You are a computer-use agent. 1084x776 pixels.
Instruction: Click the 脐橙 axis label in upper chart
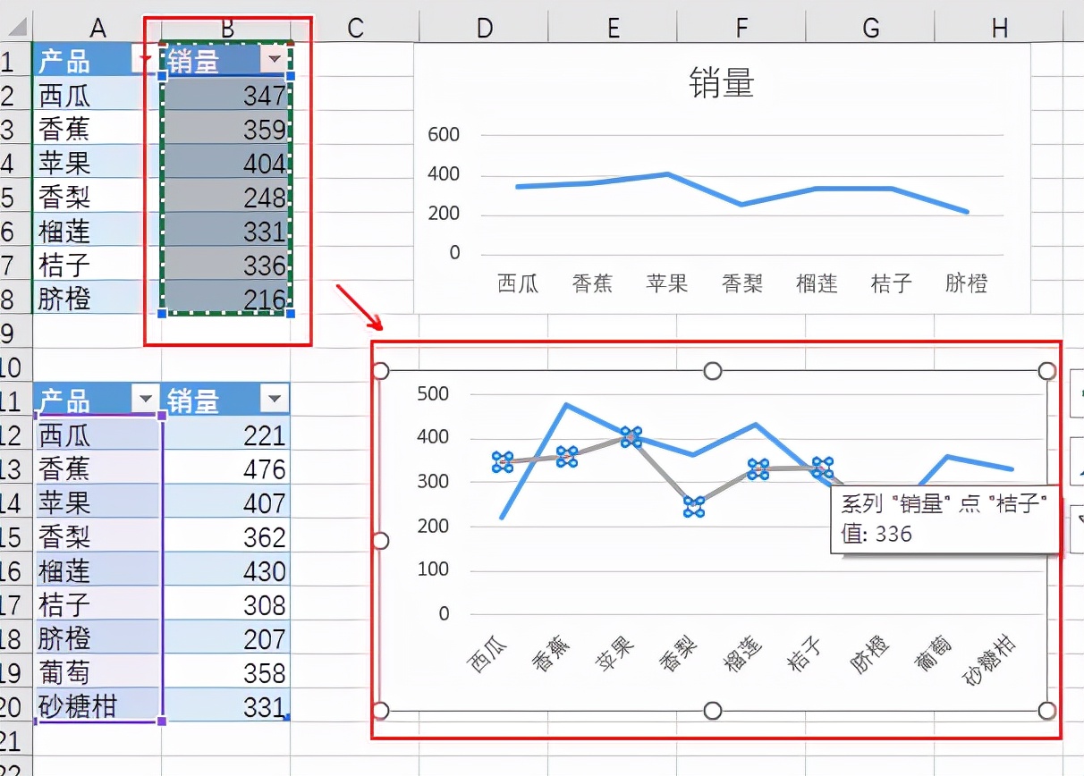pos(966,283)
